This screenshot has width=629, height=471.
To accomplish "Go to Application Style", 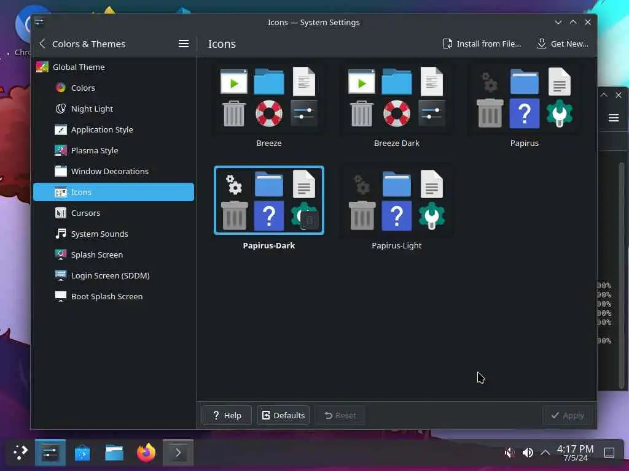I will [x=114, y=129].
